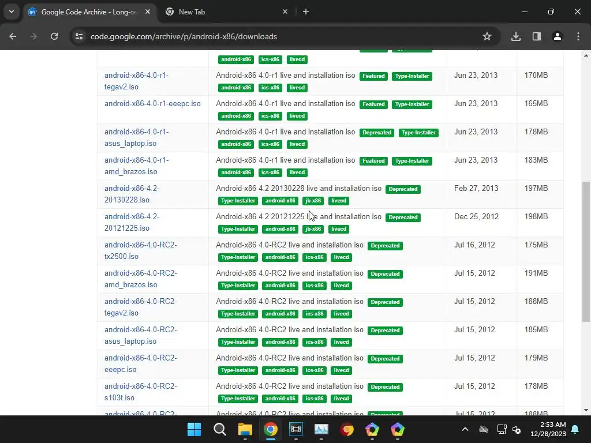Open the clock showing 2:53 AM
Screen dimensions: 591x443
coord(548,429)
